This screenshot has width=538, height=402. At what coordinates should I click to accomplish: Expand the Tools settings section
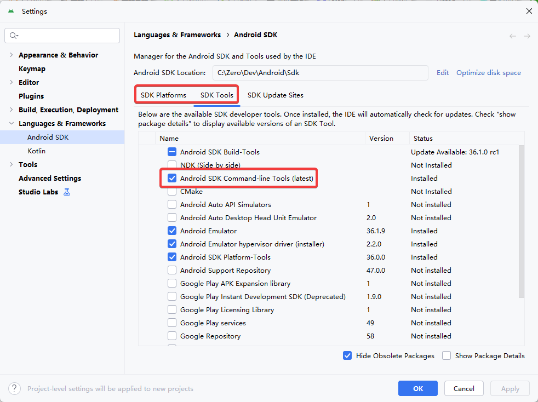pos(12,165)
